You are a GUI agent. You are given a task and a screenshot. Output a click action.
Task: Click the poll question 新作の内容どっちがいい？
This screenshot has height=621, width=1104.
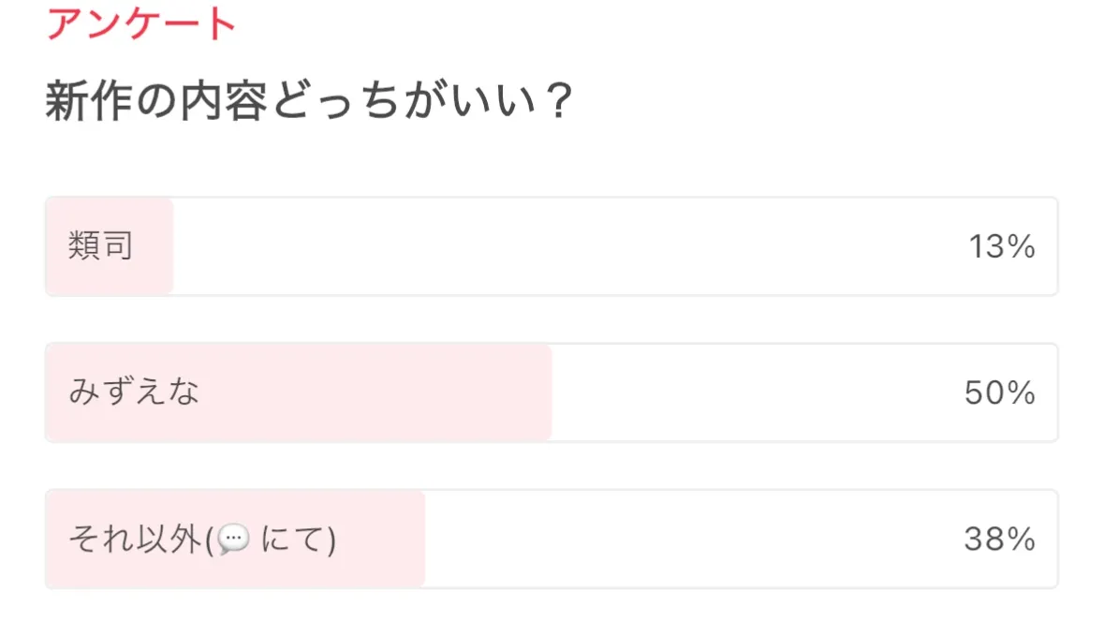[309, 103]
